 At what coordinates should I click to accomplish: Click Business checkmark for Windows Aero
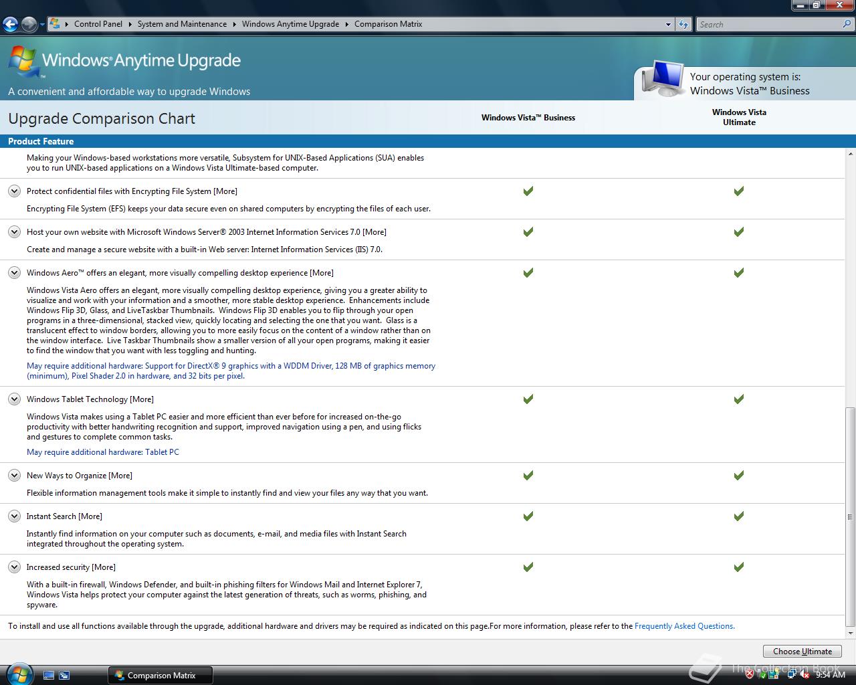(528, 273)
